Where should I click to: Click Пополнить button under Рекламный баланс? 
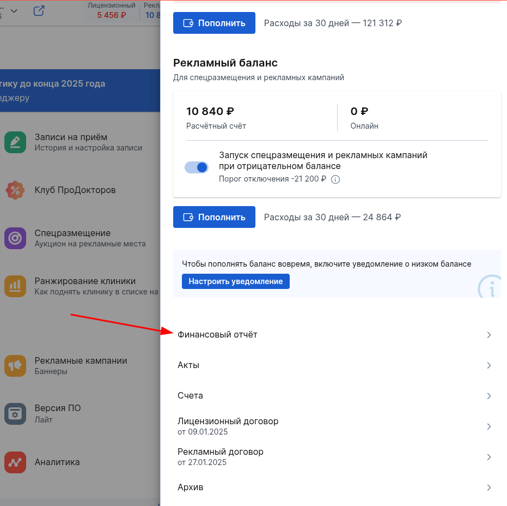pos(214,217)
